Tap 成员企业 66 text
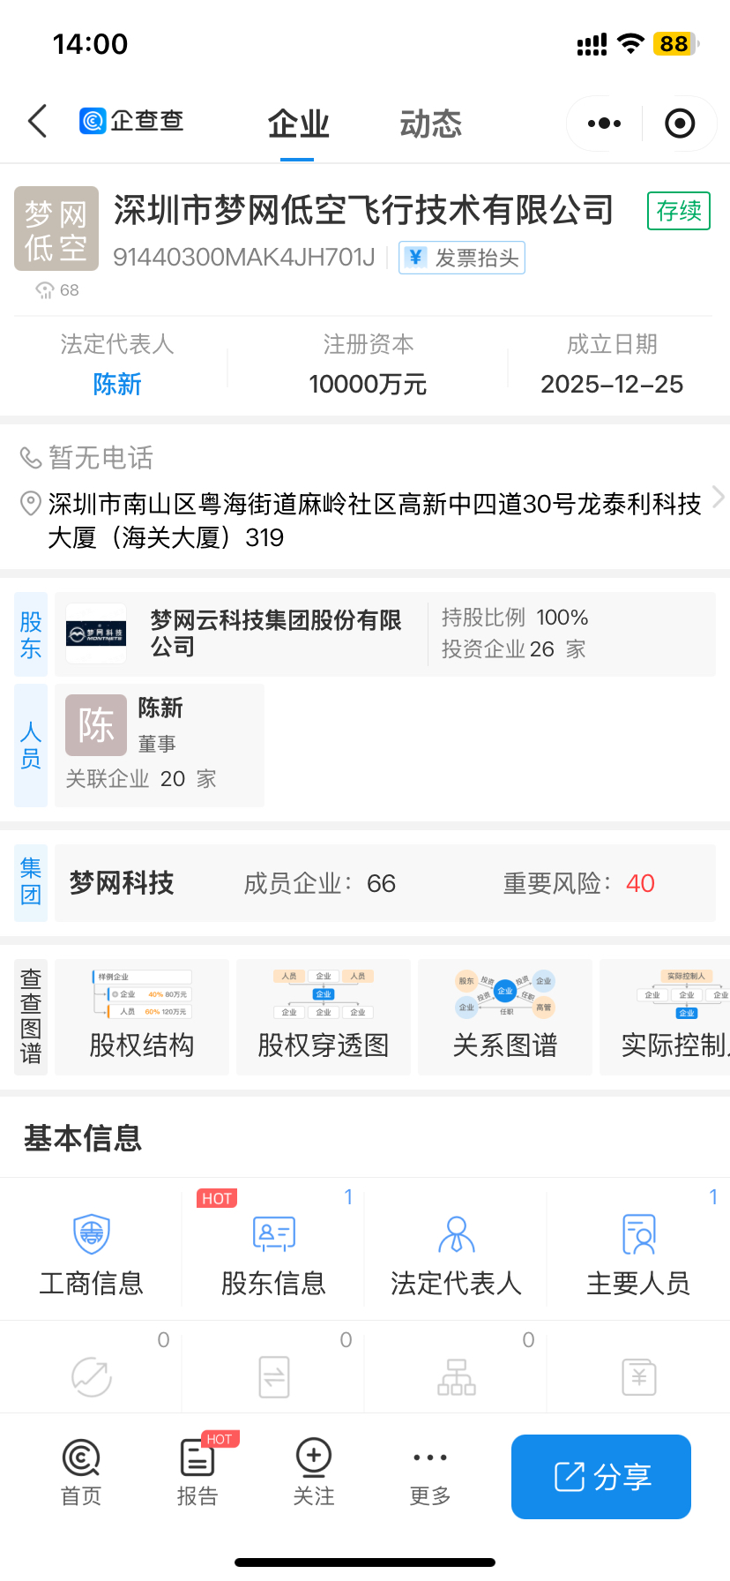 tap(319, 883)
